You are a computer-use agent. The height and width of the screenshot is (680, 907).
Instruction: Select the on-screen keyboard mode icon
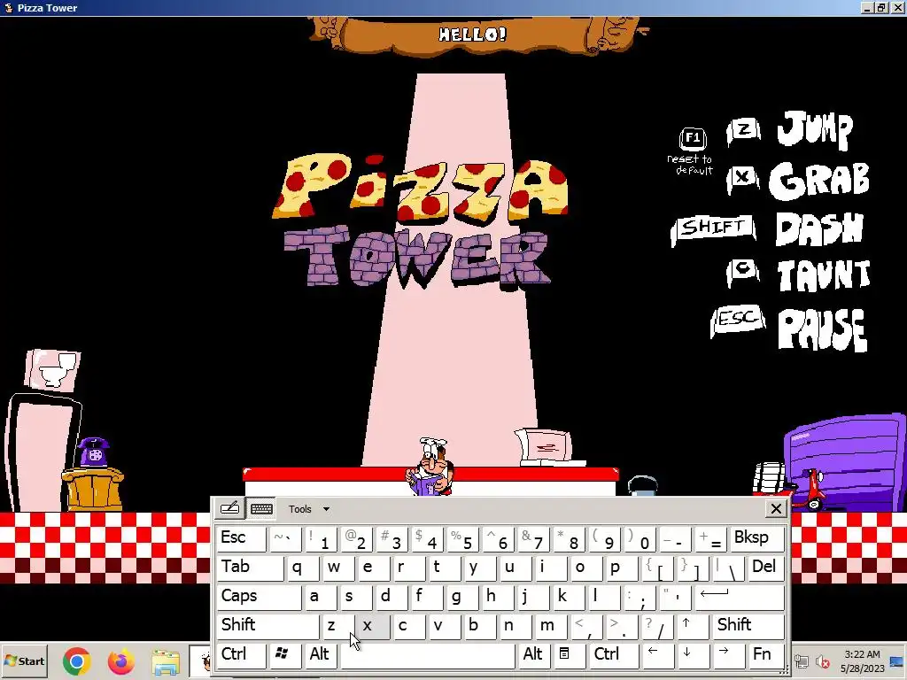click(261, 509)
